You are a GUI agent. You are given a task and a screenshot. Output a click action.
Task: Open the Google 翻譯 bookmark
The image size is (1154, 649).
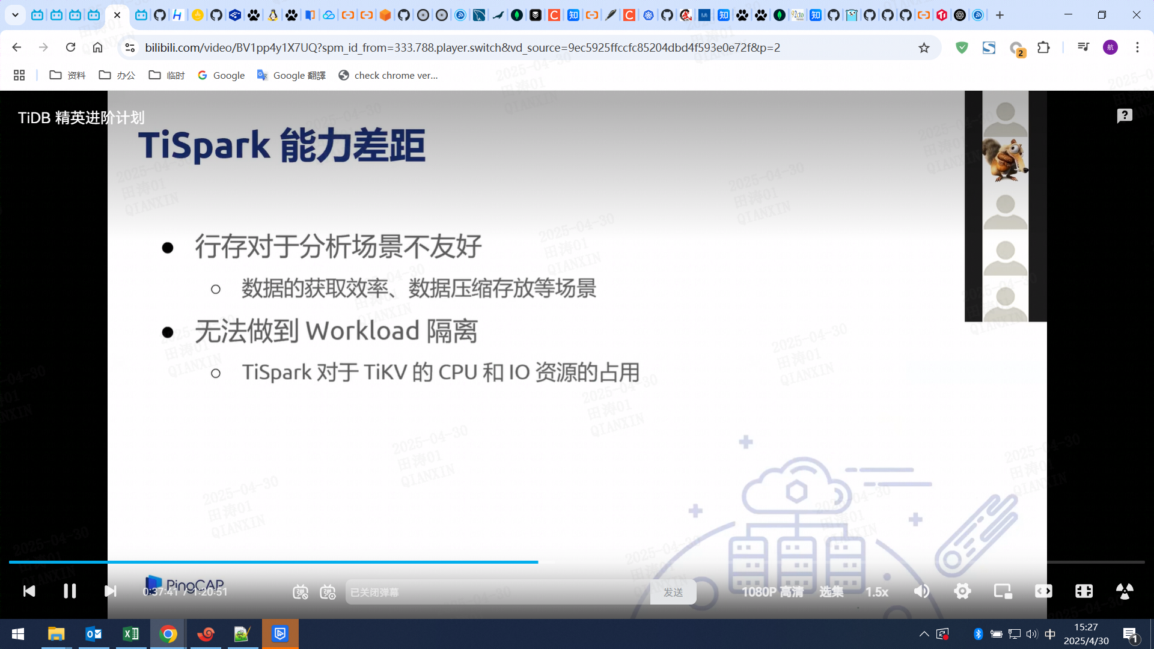pyautogui.click(x=292, y=75)
